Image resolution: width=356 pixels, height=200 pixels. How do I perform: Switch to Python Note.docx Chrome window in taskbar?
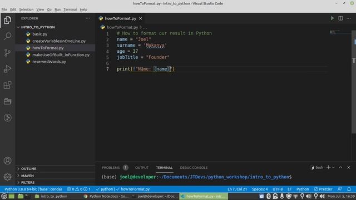pyautogui.click(x=106, y=196)
